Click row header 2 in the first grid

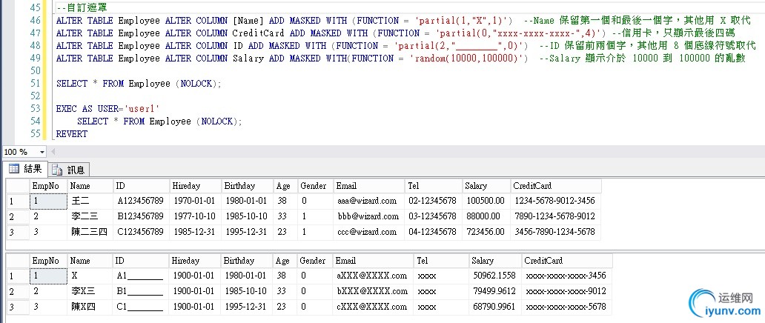pos(17,216)
